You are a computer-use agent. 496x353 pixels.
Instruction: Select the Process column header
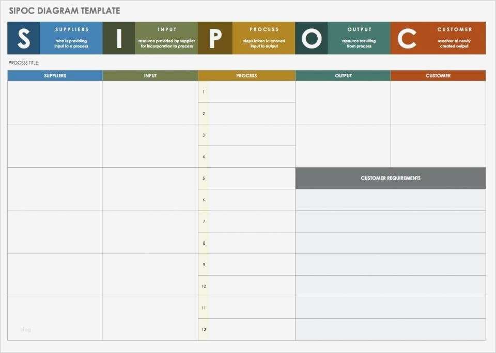[246, 76]
